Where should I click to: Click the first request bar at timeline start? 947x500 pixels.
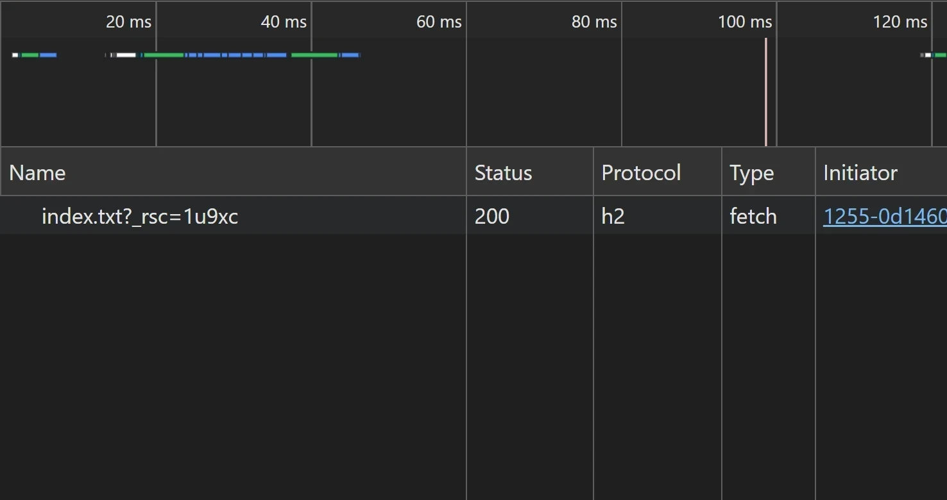point(35,55)
